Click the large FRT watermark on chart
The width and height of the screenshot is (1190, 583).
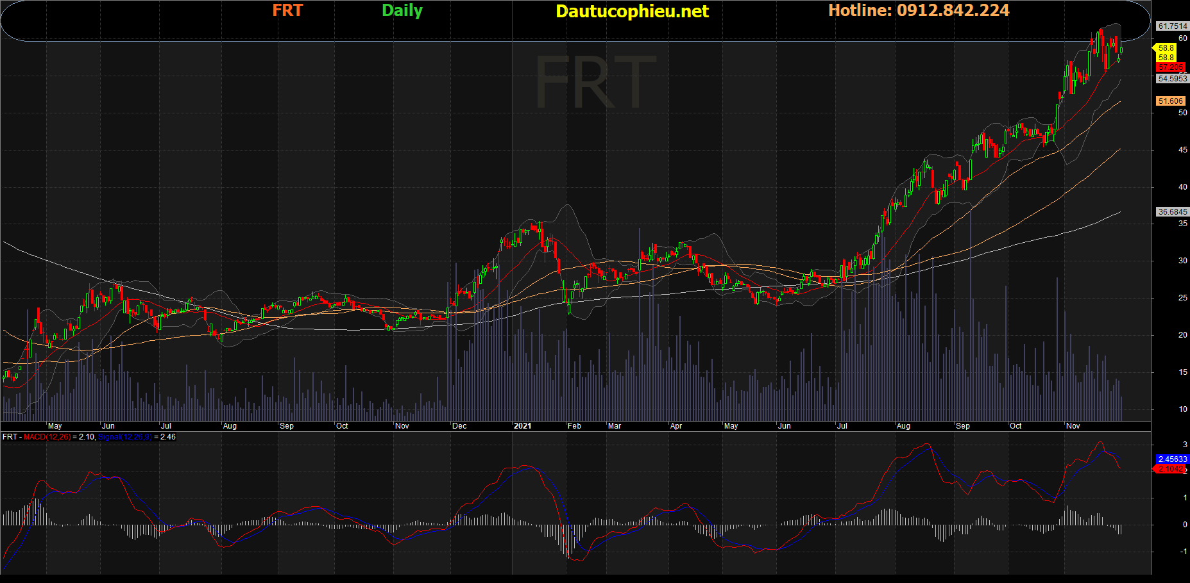point(595,83)
